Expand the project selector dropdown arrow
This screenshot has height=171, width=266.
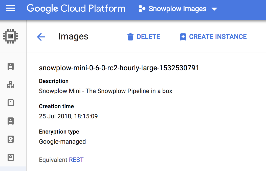tap(214, 9)
